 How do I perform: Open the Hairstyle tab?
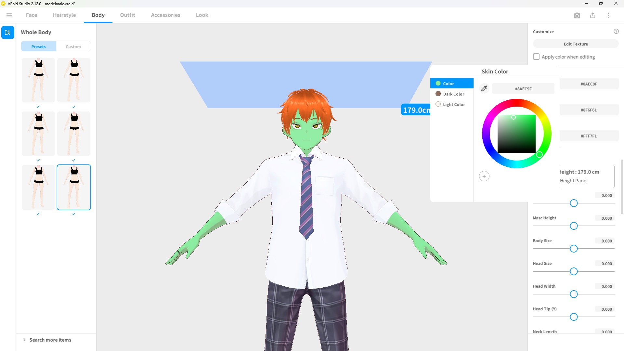pos(64,15)
